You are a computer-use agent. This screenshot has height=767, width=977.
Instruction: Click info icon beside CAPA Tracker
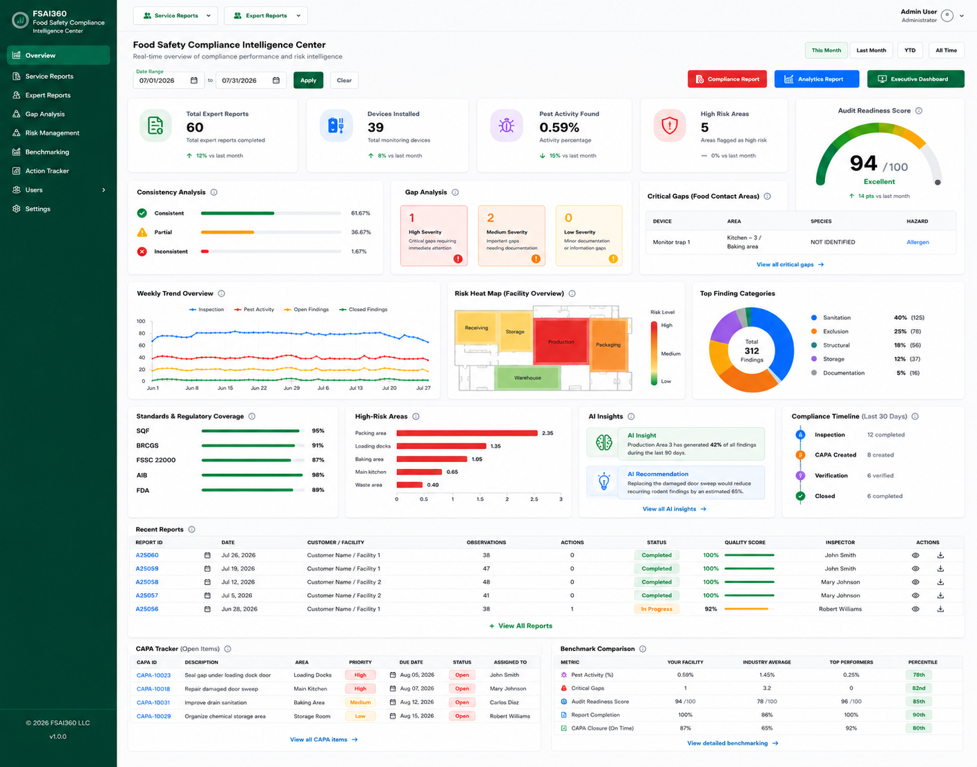(228, 649)
